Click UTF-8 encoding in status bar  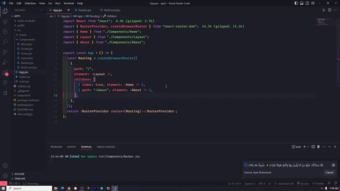tap(261, 184)
